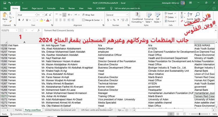The image size is (218, 117).
Task: Click the Name Box showing E15271
Action: coord(9,30)
